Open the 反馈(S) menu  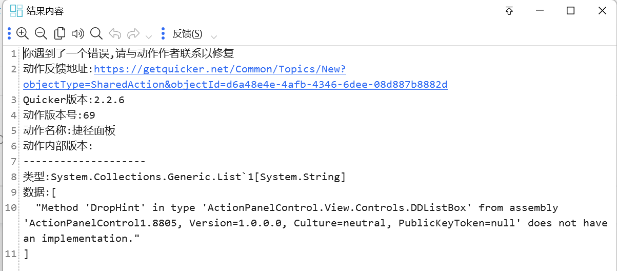[187, 34]
